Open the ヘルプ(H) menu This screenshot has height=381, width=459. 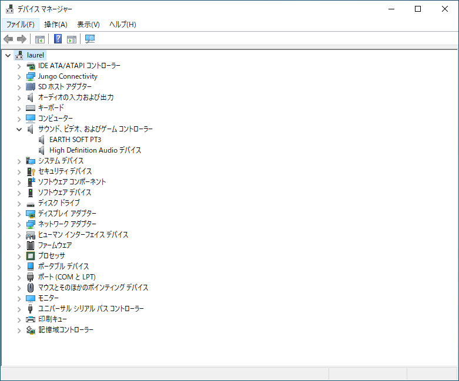(123, 24)
